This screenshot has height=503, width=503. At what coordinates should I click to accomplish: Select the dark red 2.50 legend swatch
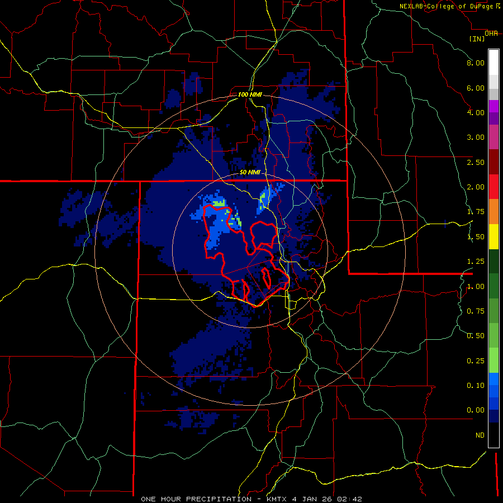[493, 162]
